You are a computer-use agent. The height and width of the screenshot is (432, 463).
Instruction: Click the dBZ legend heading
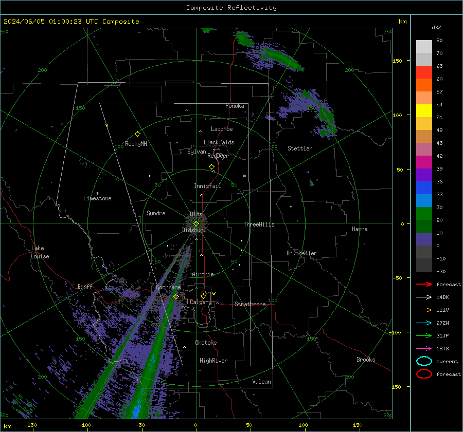coord(436,27)
